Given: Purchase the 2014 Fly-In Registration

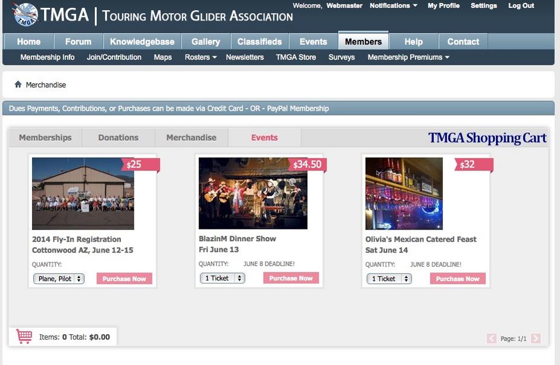Looking at the screenshot, I should point(124,279).
